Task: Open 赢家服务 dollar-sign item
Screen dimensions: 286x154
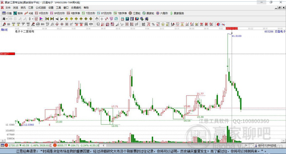Action: [x=177, y=13]
